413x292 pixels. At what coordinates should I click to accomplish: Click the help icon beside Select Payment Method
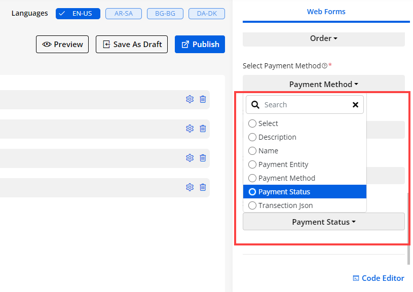pyautogui.click(x=324, y=66)
